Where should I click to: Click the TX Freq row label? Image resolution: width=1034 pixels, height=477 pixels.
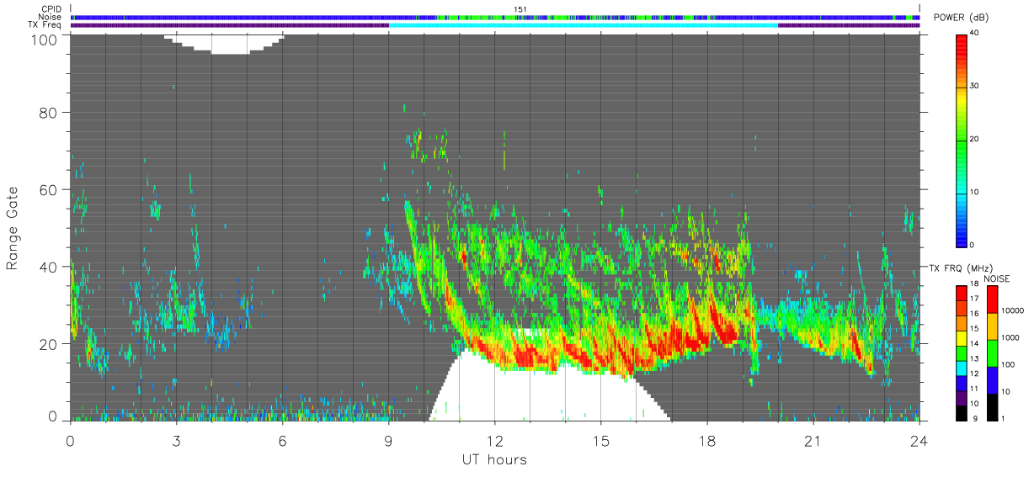point(44,25)
